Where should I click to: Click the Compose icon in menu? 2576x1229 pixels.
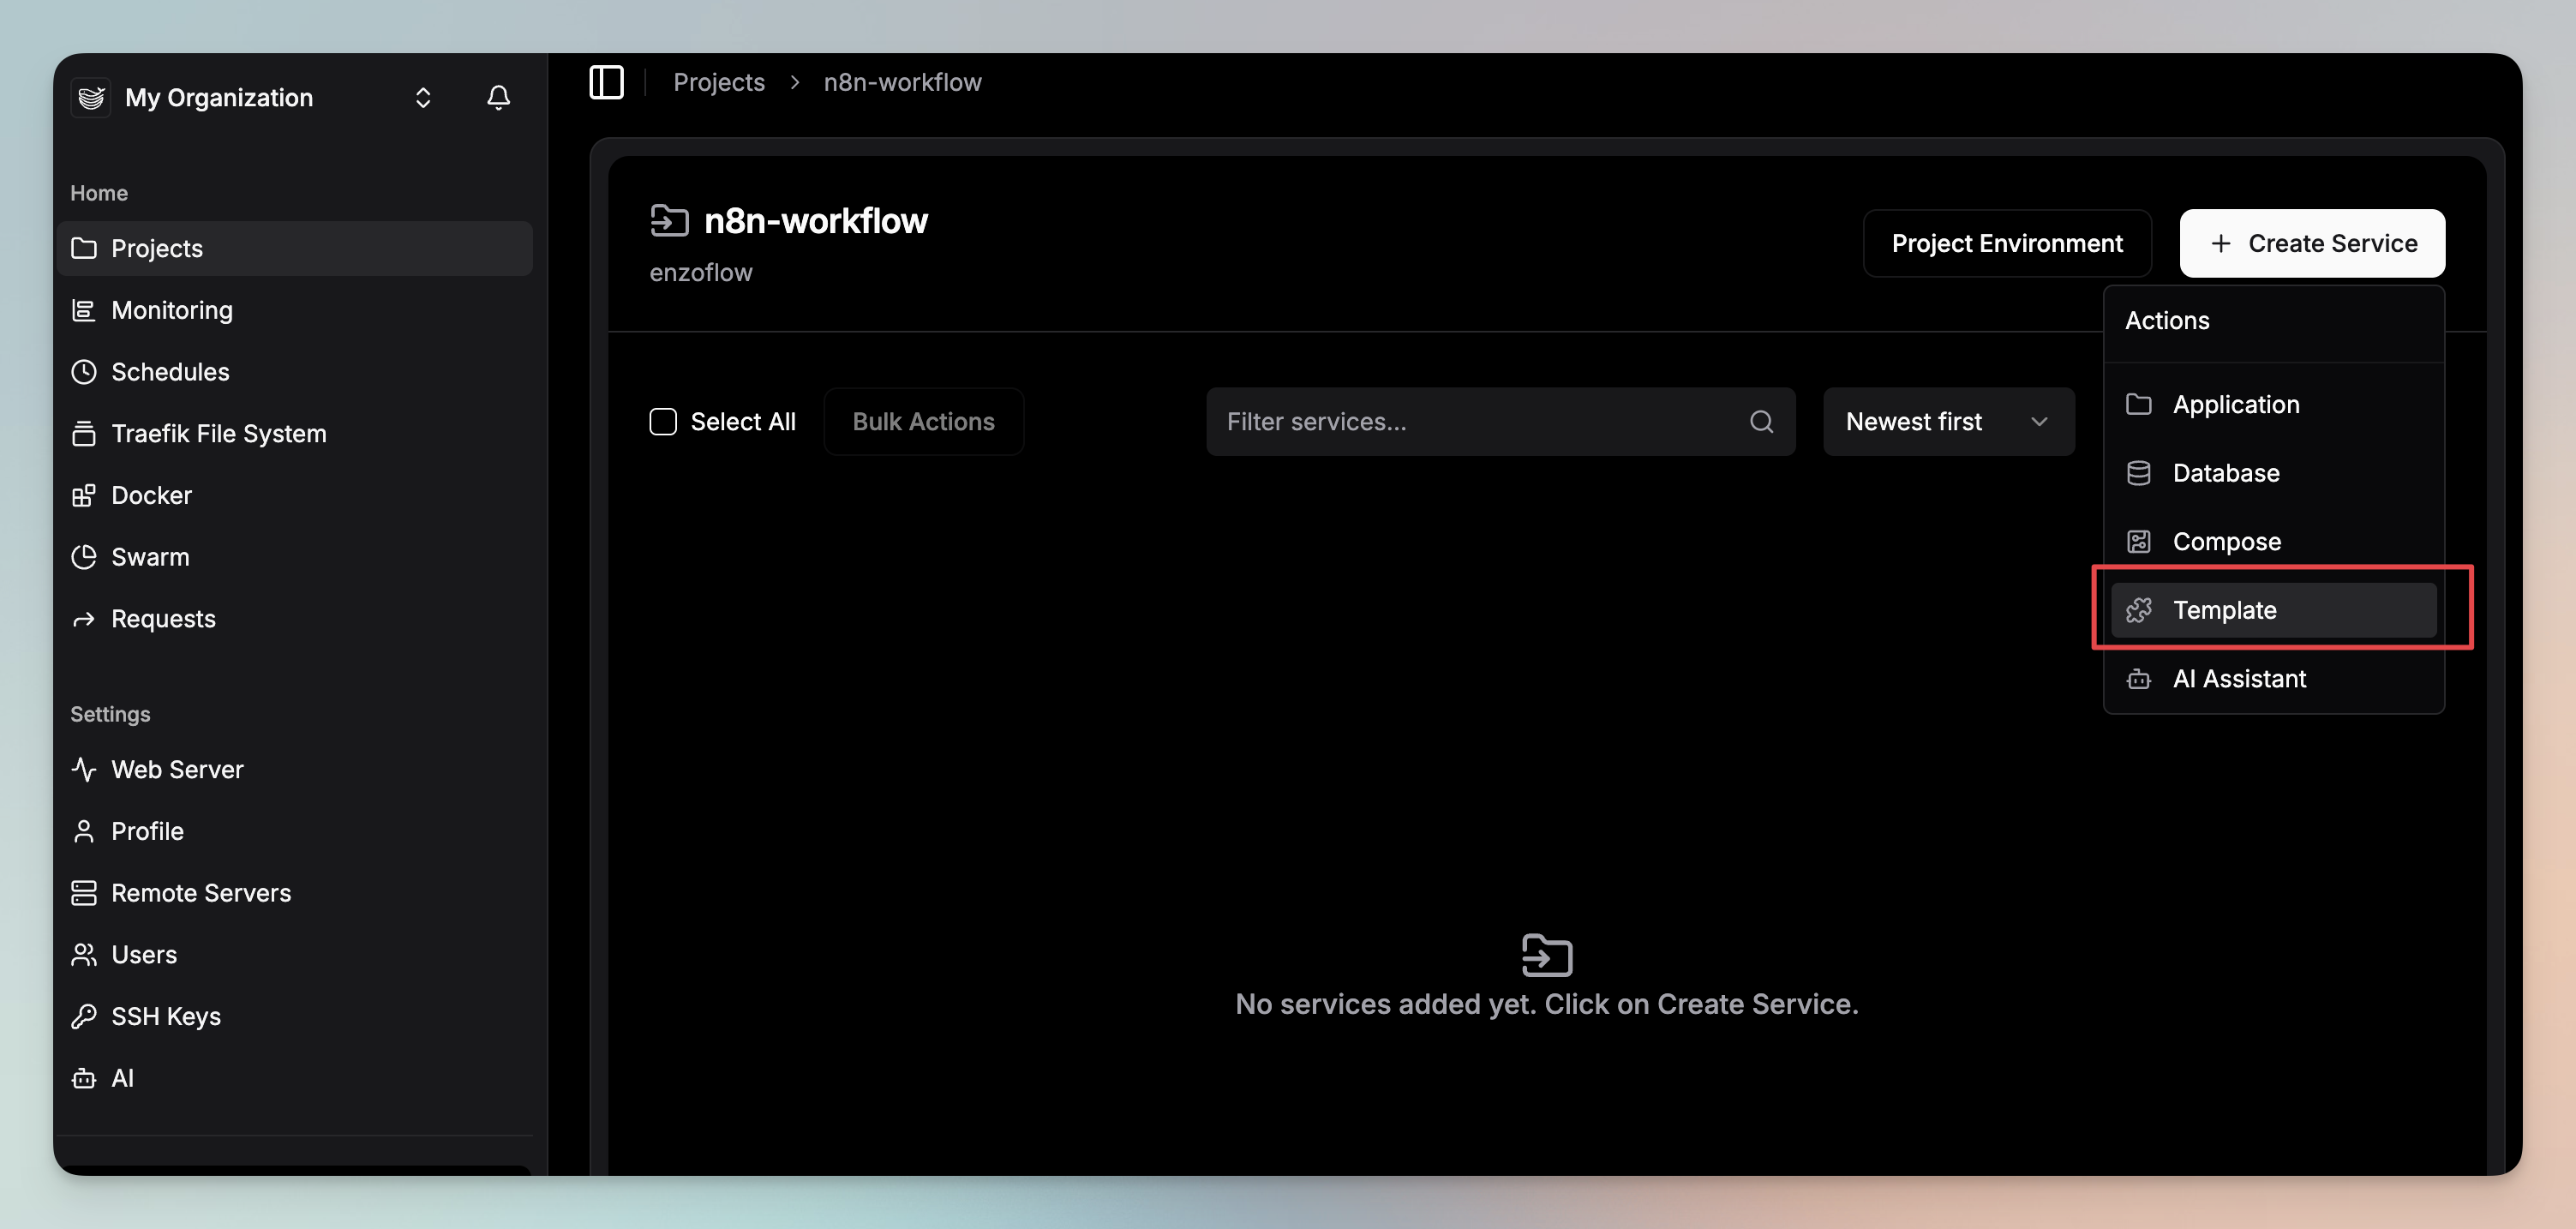pyautogui.click(x=2138, y=541)
